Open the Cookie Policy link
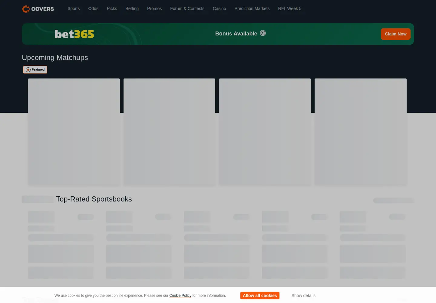This screenshot has height=303, width=436. point(180,295)
